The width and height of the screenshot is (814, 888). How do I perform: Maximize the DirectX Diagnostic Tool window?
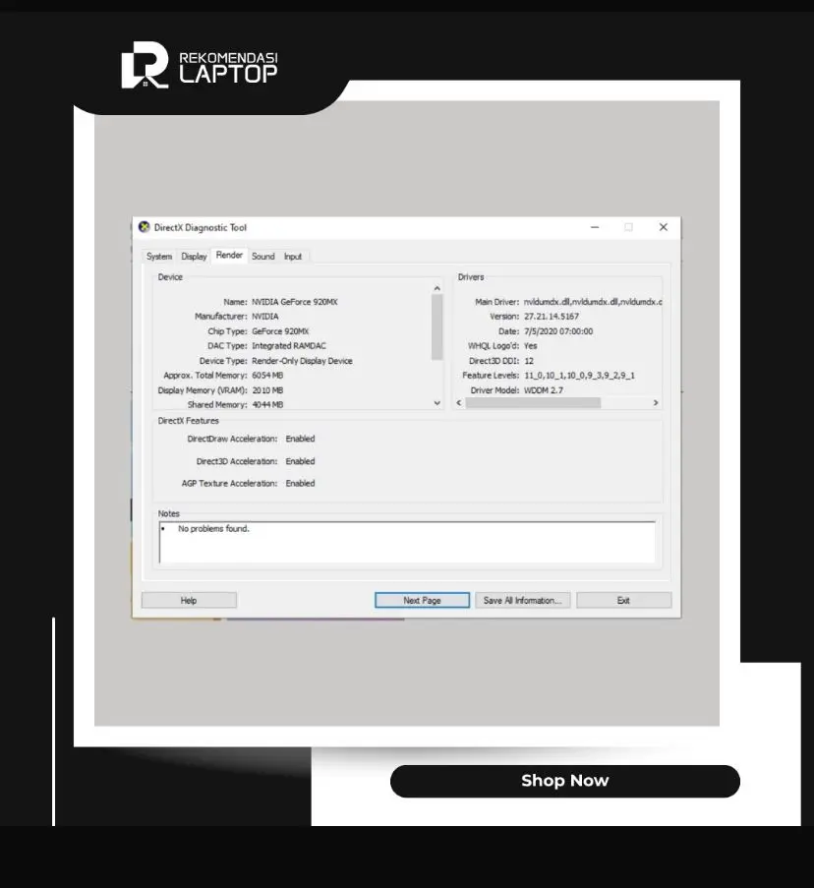(628, 227)
